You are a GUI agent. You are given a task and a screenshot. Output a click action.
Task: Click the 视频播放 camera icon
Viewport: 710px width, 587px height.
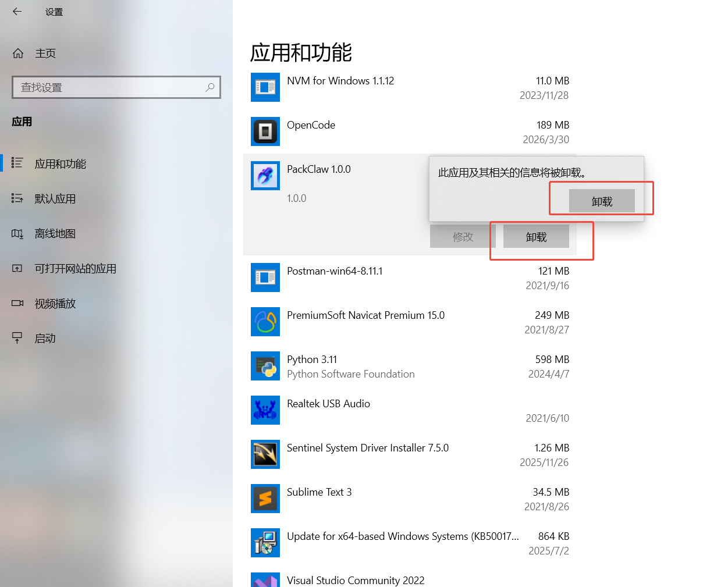[17, 303]
